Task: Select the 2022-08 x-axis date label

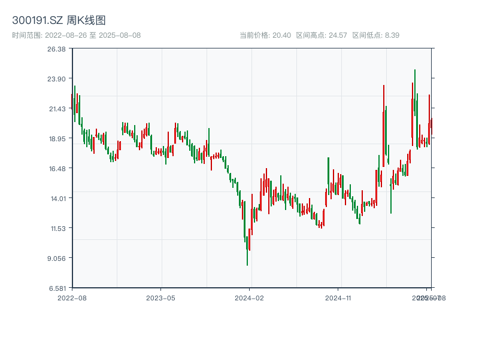Action: (x=72, y=297)
